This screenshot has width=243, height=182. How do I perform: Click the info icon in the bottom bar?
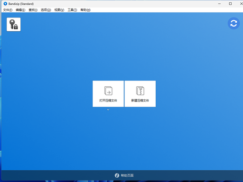117,175
